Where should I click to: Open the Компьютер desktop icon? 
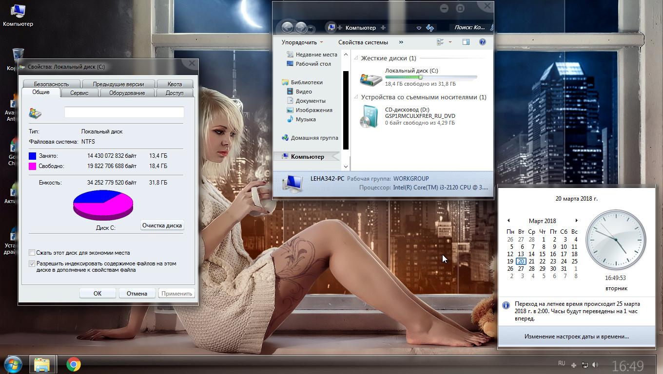[x=18, y=15]
